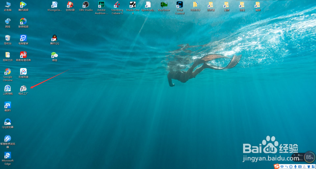This screenshot has height=169, width=316.
Task: Launch 网易有道词典 (Youdao Dictionary) shortcut
Action: [23, 56]
